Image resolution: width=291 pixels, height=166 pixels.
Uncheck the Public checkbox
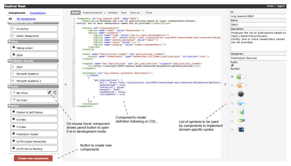pyautogui.click(x=232, y=65)
